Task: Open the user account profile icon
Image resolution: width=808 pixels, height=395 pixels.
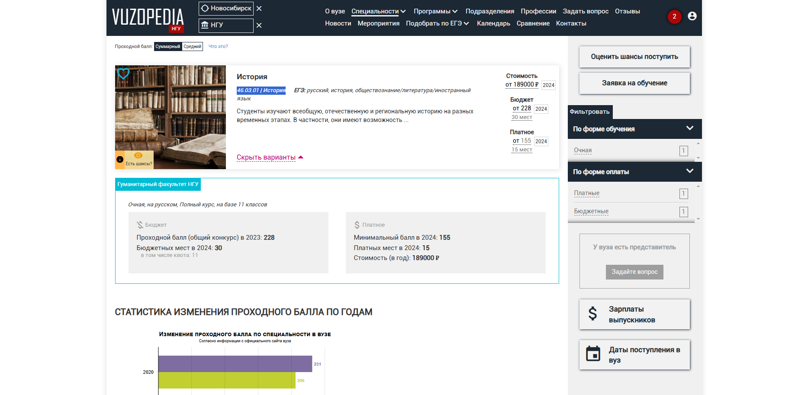Action: coord(692,16)
